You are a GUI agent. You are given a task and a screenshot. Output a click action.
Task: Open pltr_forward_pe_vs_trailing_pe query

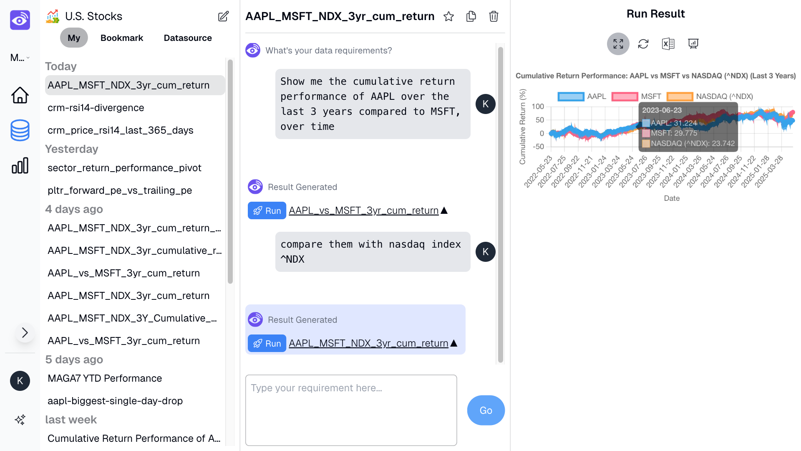pos(135,190)
